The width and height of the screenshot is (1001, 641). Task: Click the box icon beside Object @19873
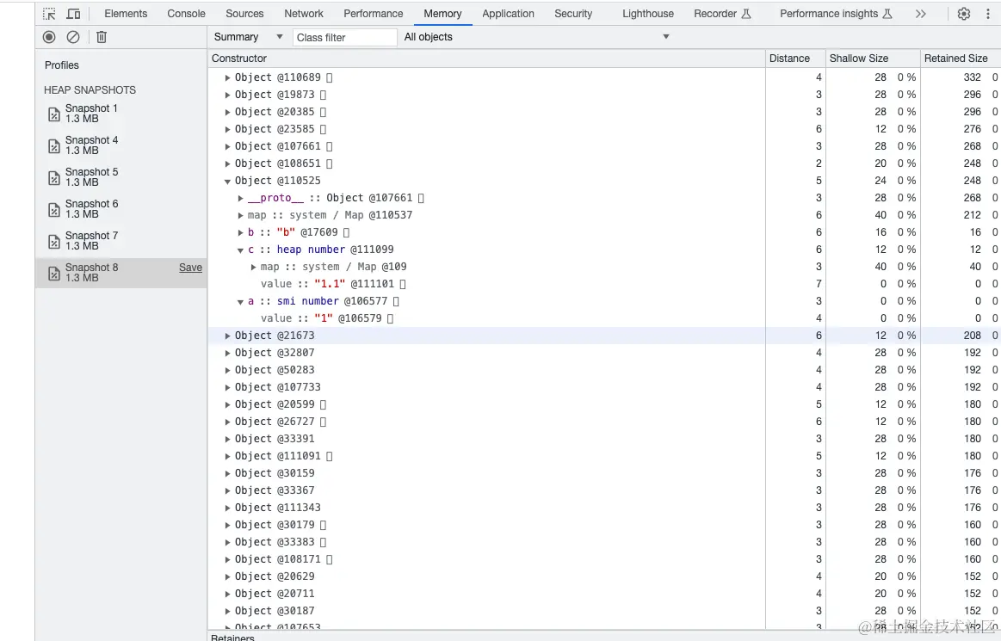tap(323, 95)
